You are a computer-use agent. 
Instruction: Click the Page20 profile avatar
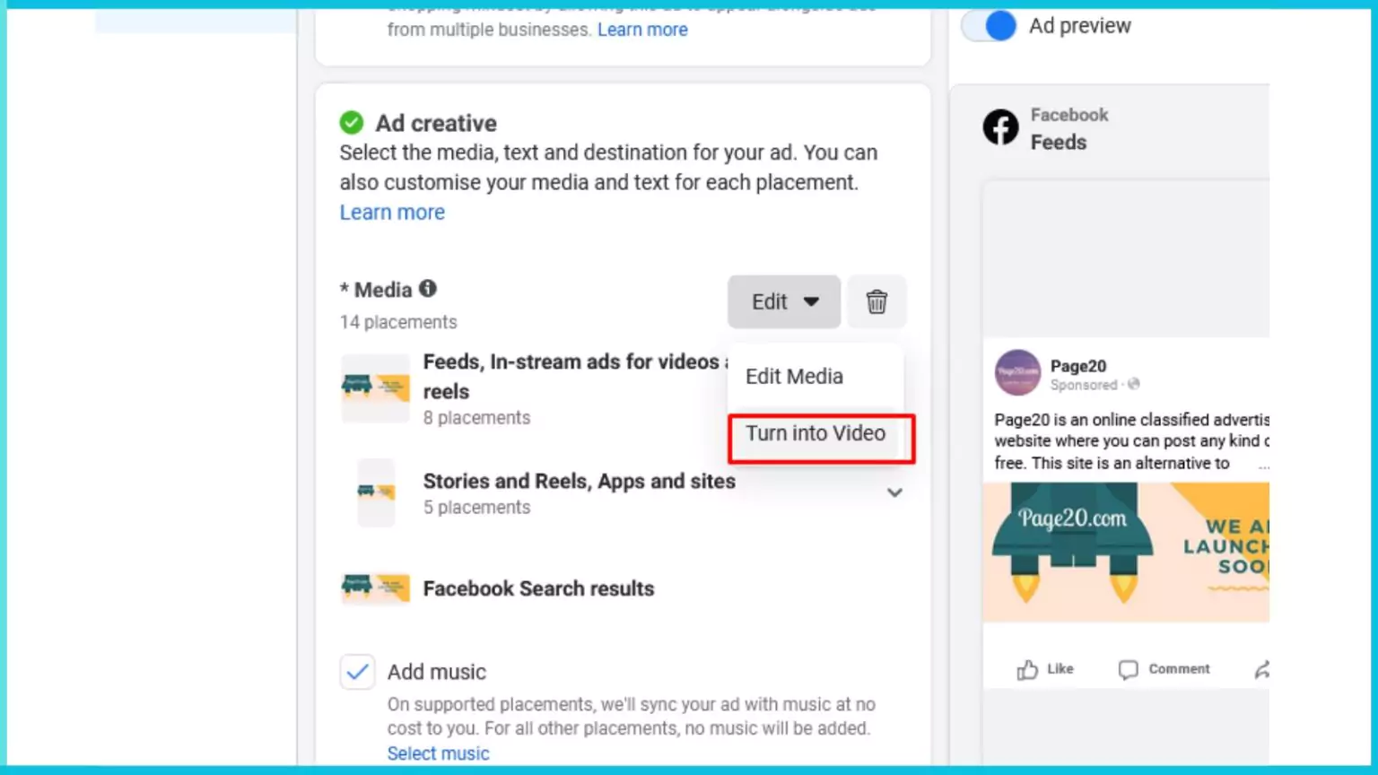tap(1017, 372)
